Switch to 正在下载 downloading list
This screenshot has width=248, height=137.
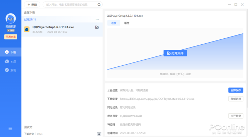pos(29,12)
